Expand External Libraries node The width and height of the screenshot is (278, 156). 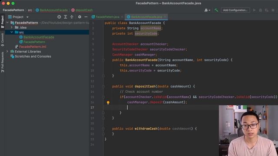point(7,52)
